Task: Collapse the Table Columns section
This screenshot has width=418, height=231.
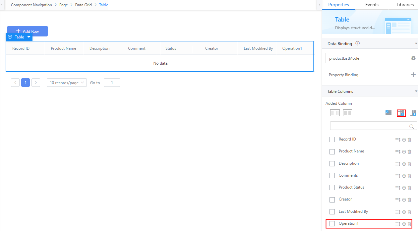Action: click(x=416, y=91)
